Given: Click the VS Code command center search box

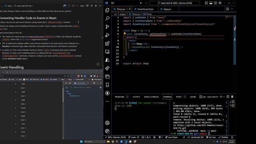Looking at the screenshot, I should point(174,3).
